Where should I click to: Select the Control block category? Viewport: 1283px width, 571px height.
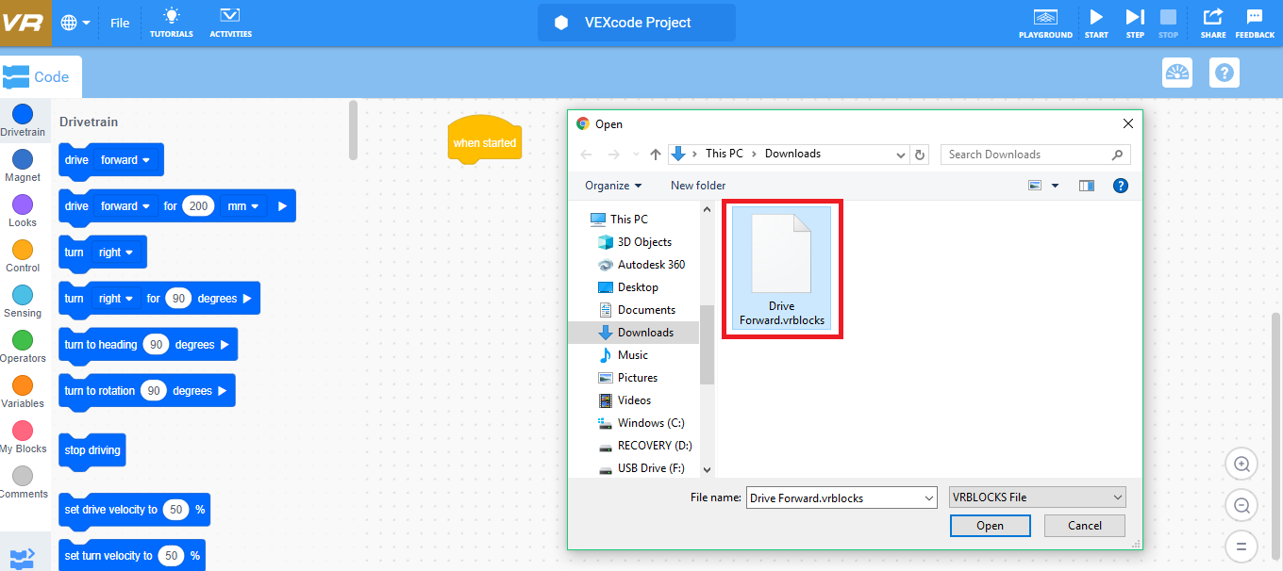(x=23, y=257)
